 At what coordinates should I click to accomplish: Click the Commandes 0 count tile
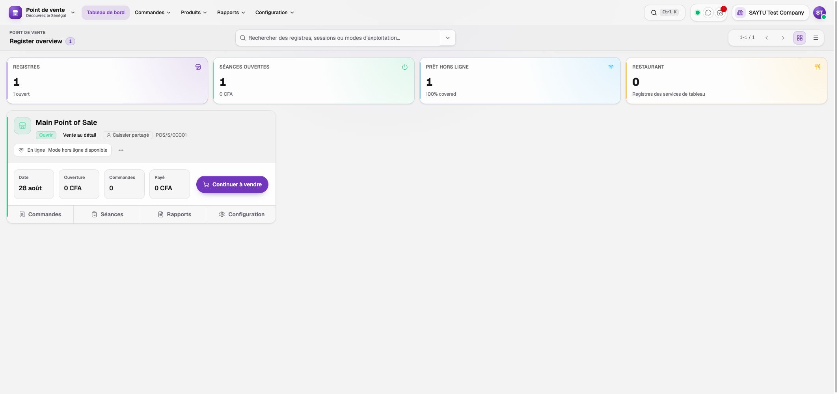coord(124,184)
